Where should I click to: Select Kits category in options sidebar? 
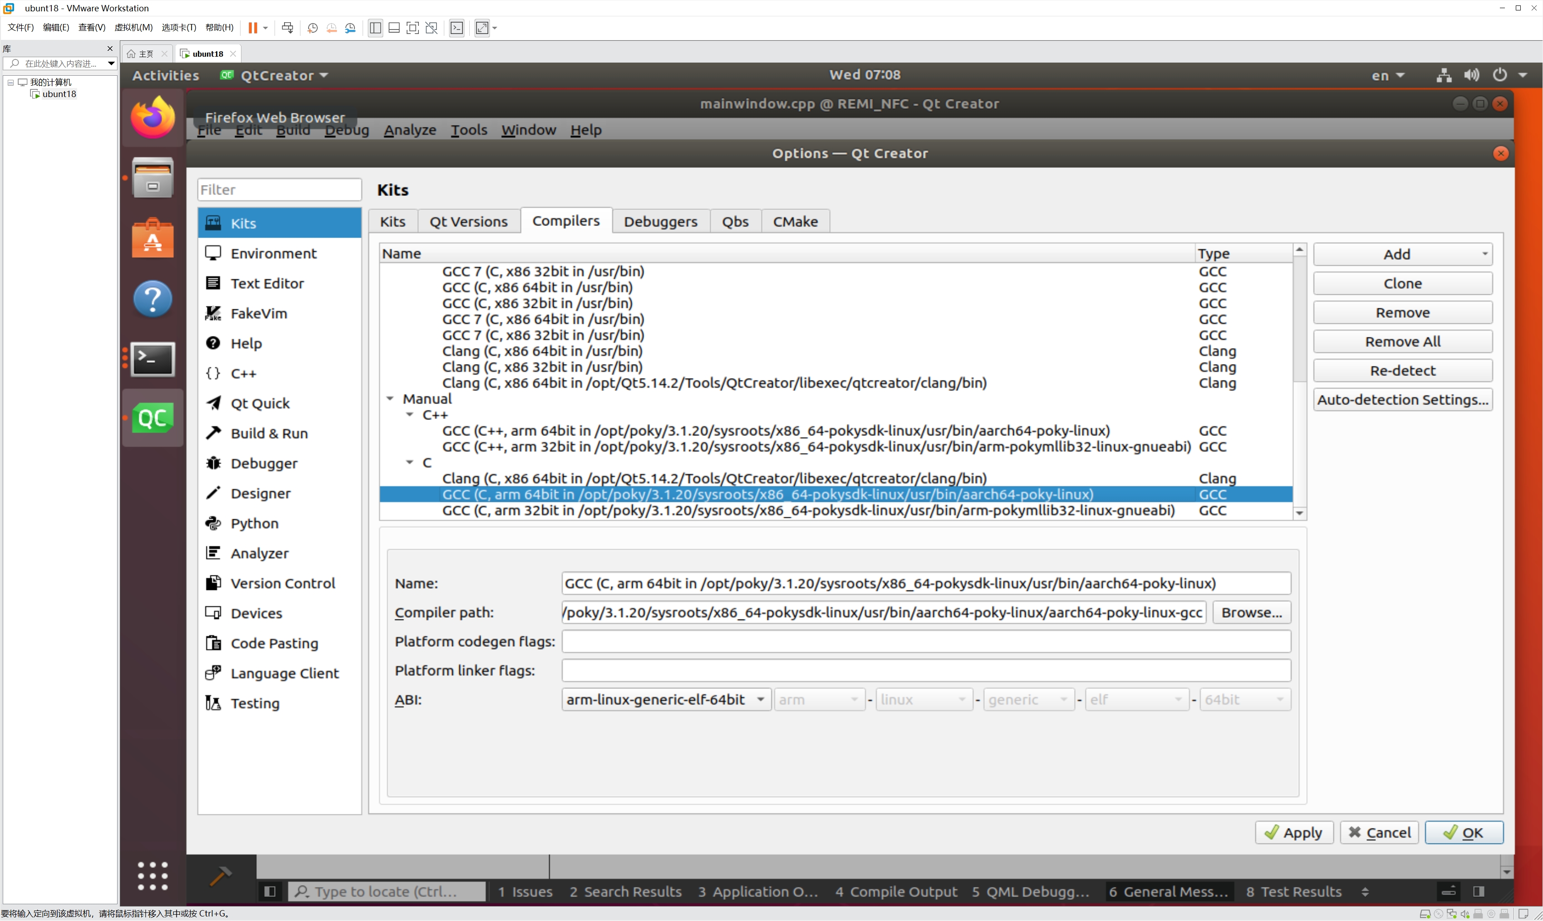click(x=280, y=223)
